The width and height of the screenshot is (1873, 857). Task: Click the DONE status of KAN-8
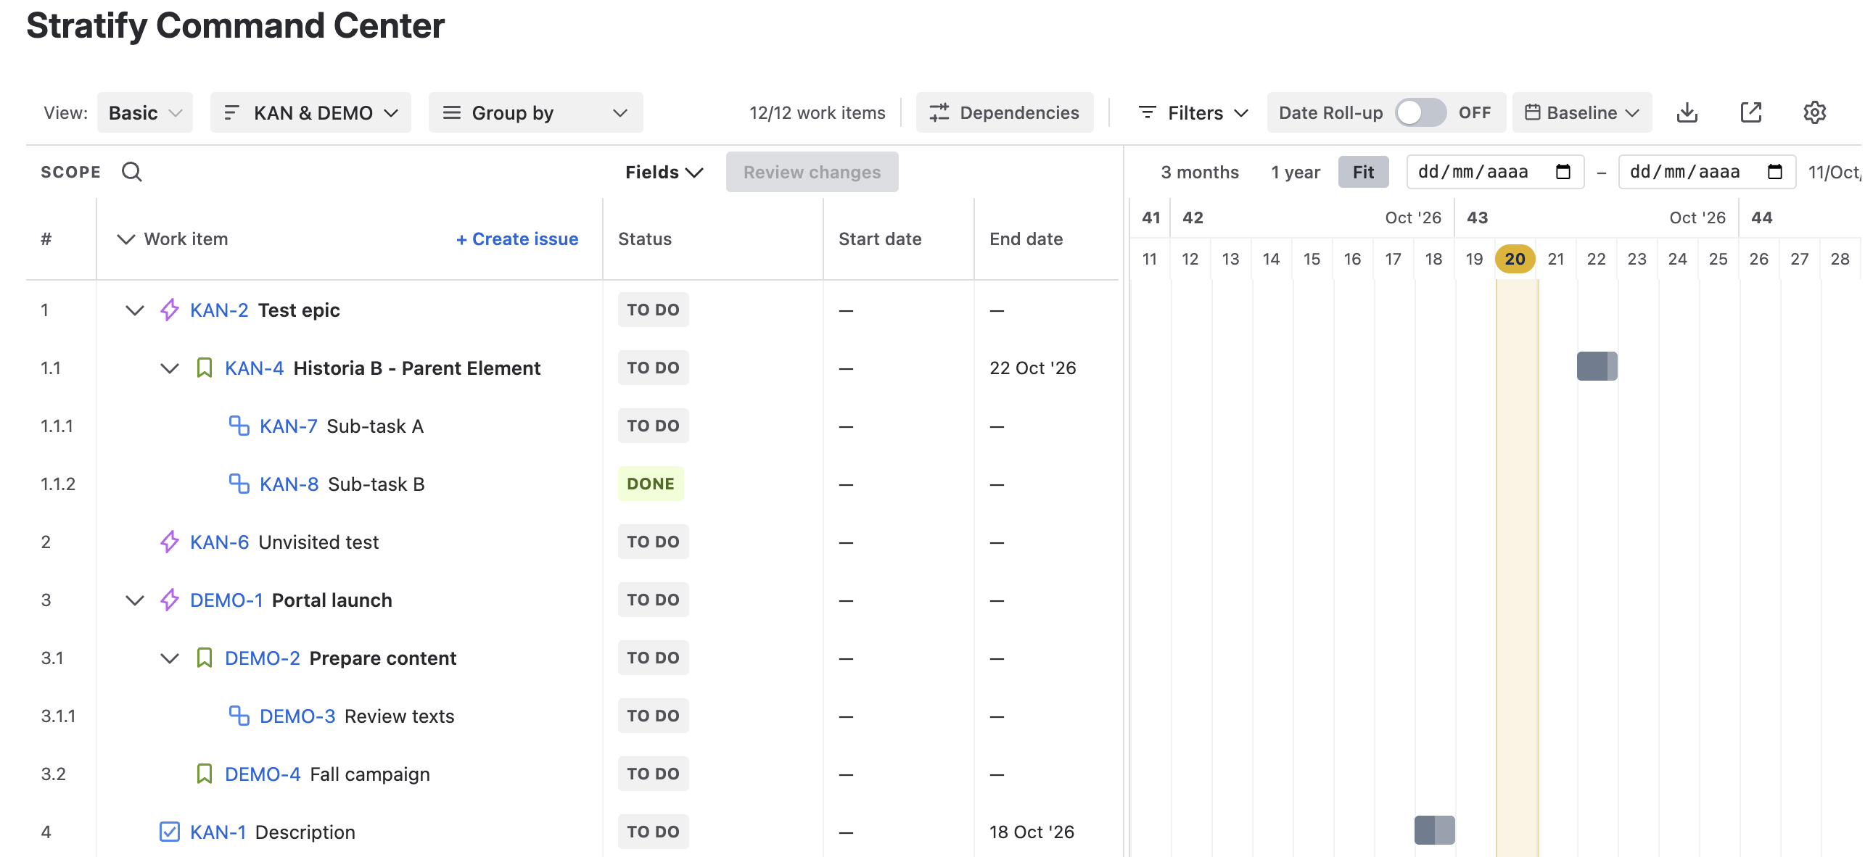(x=650, y=484)
